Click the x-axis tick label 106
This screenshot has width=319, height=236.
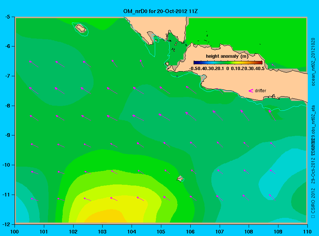point(190,232)
